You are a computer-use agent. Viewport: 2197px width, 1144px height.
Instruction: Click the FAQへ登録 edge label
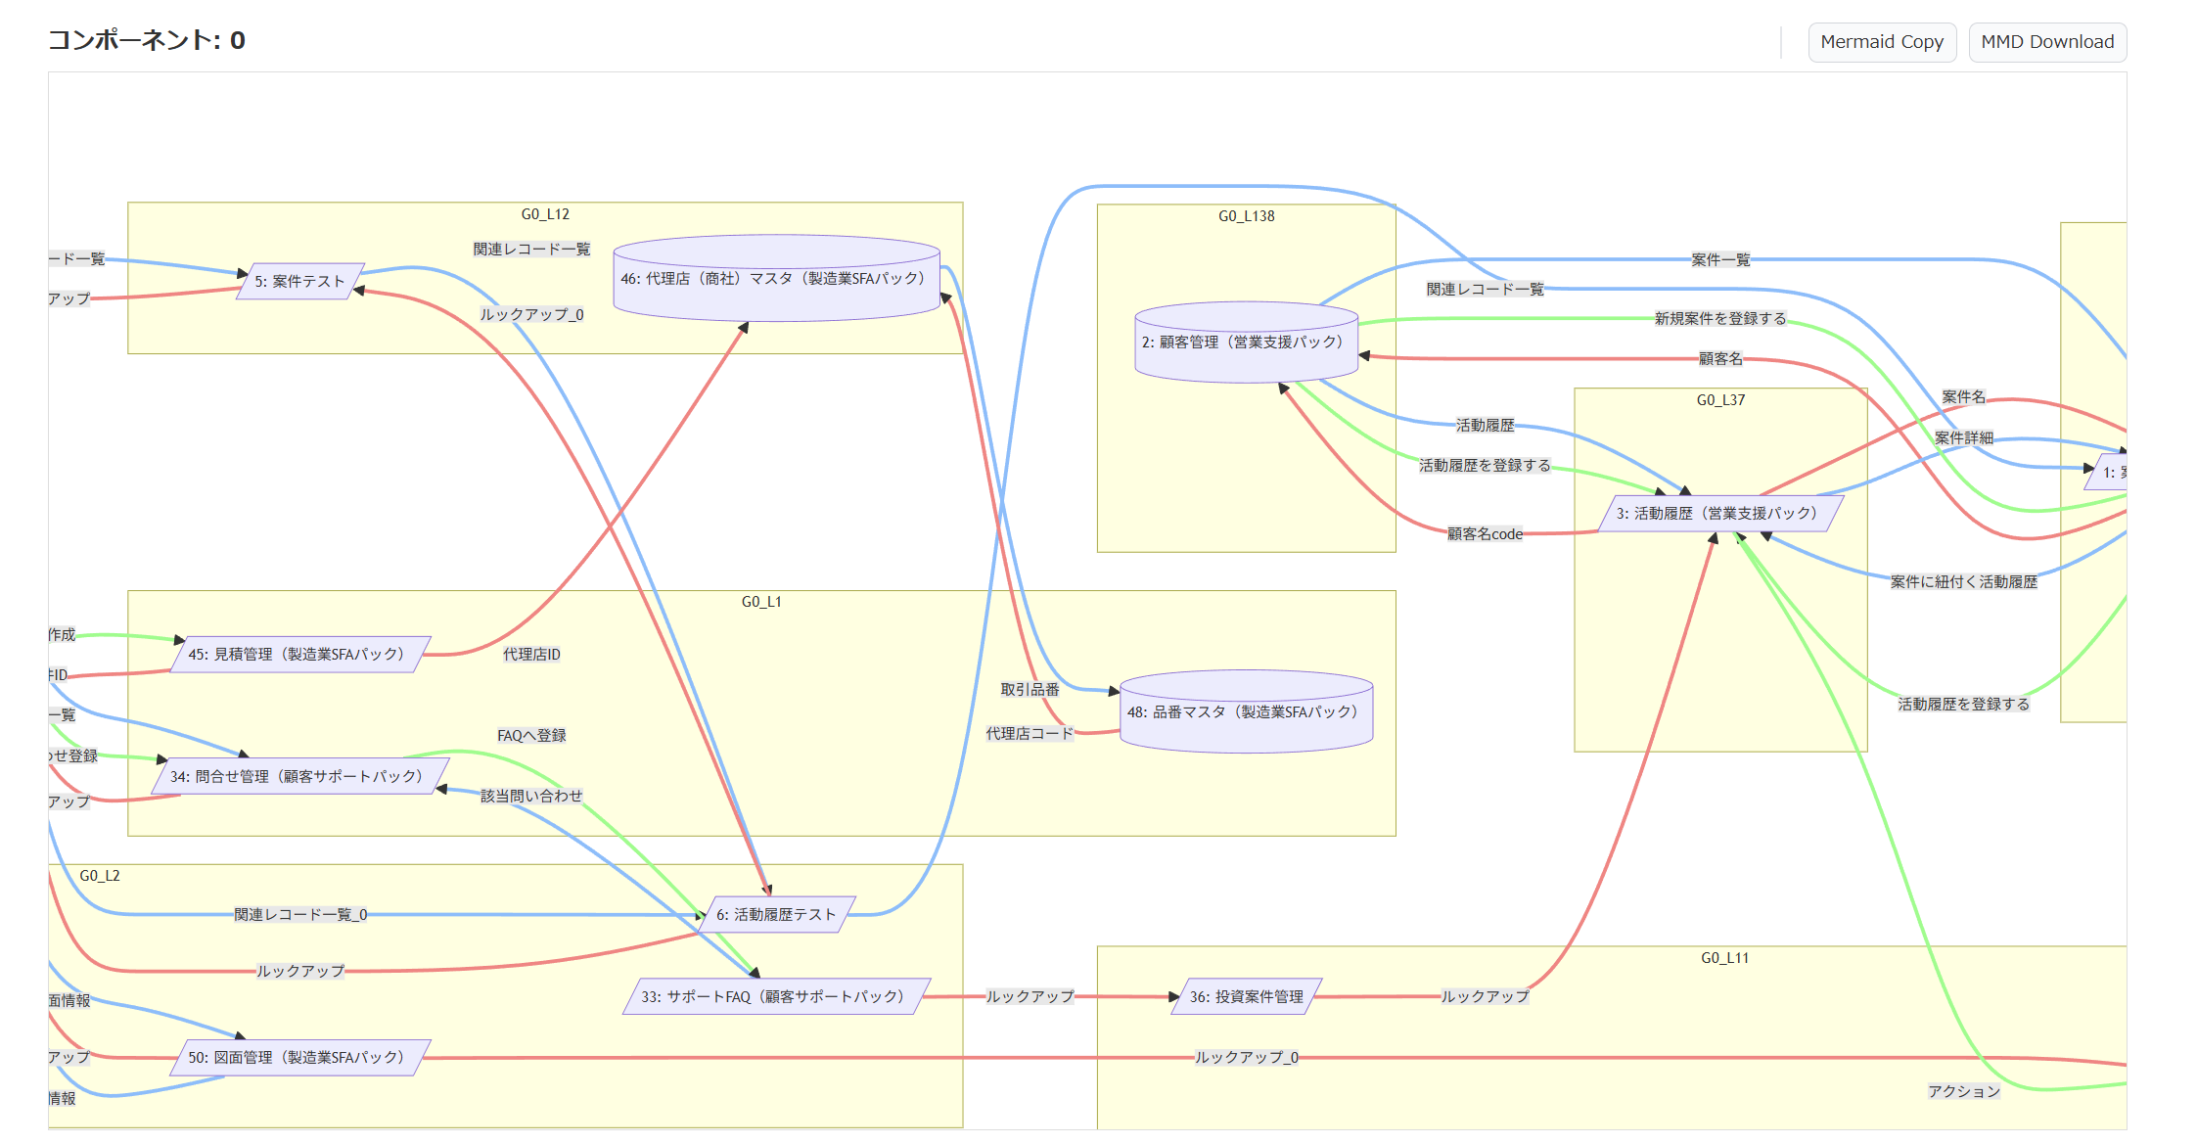(531, 736)
